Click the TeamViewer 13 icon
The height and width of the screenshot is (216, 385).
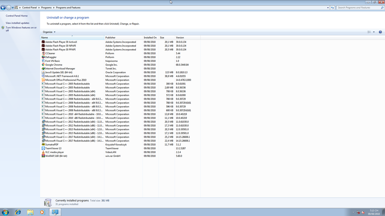point(43,148)
